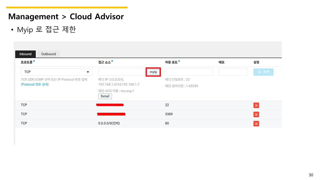Click the info dot next to 프로토콜
Viewport: 320px width, 180px height.
click(34, 61)
